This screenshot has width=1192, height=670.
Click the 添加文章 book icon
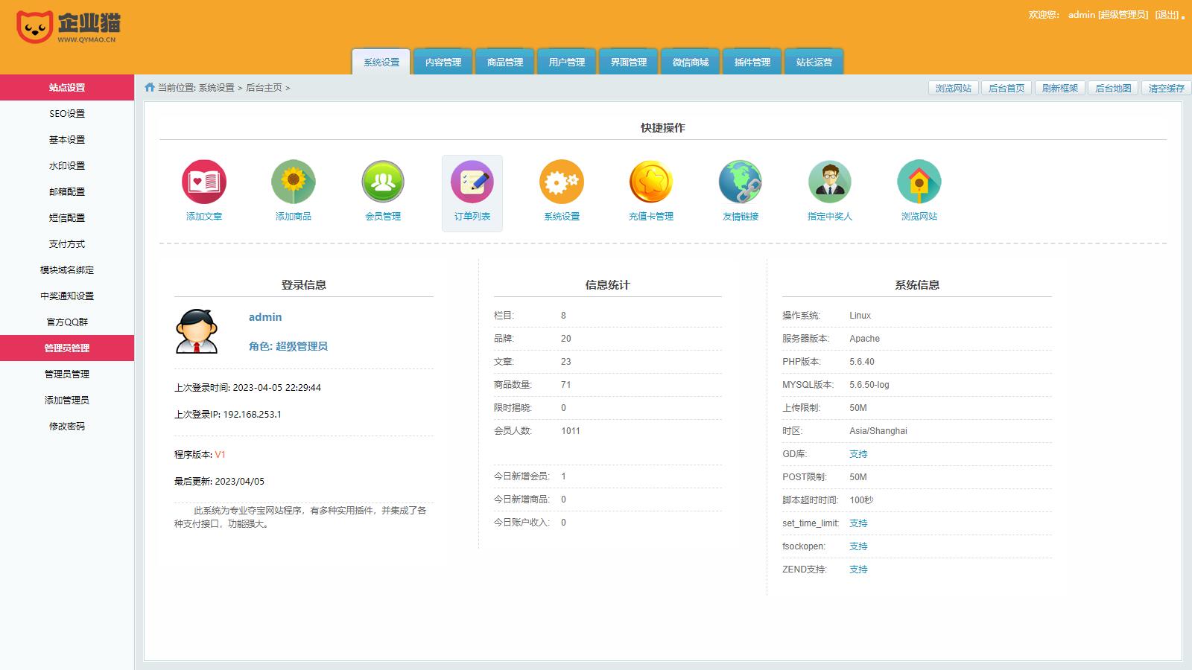[203, 182]
